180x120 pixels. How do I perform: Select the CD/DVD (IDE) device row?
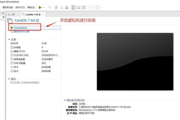click(34, 55)
